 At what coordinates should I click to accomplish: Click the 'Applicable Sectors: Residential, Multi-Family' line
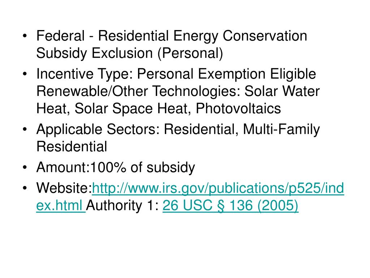[x=178, y=130]
